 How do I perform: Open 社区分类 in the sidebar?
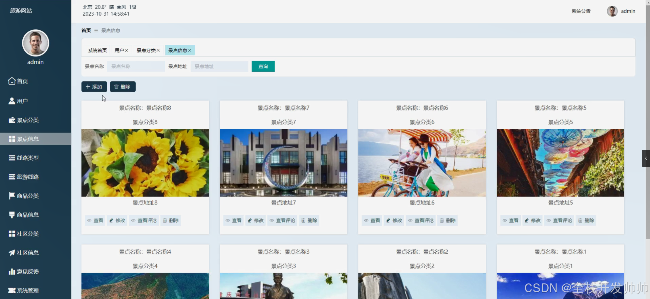click(x=35, y=234)
